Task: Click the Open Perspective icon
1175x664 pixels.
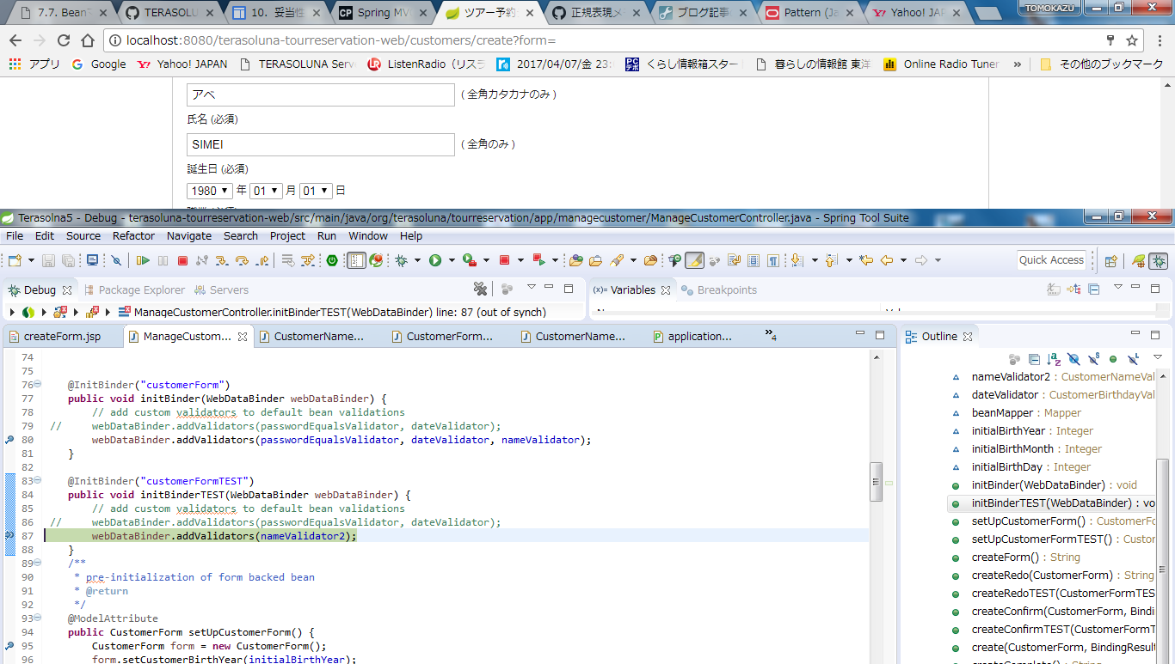Action: click(1110, 260)
